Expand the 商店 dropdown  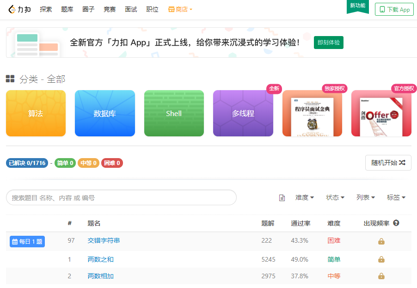coord(180,9)
